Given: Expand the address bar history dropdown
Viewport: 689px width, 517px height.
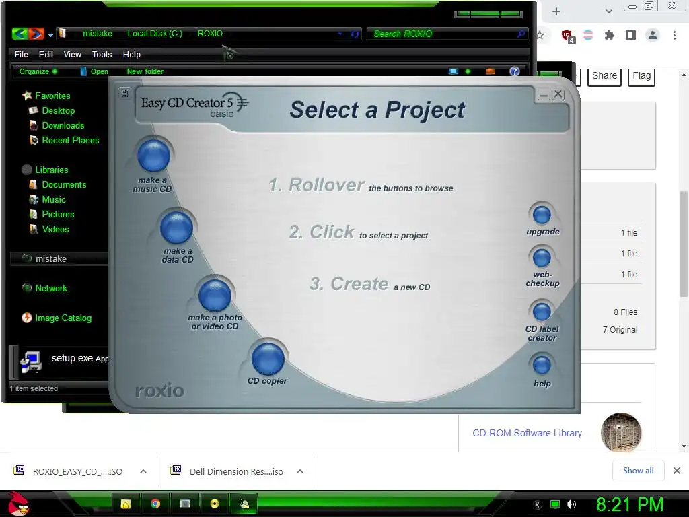Looking at the screenshot, I should (x=340, y=34).
